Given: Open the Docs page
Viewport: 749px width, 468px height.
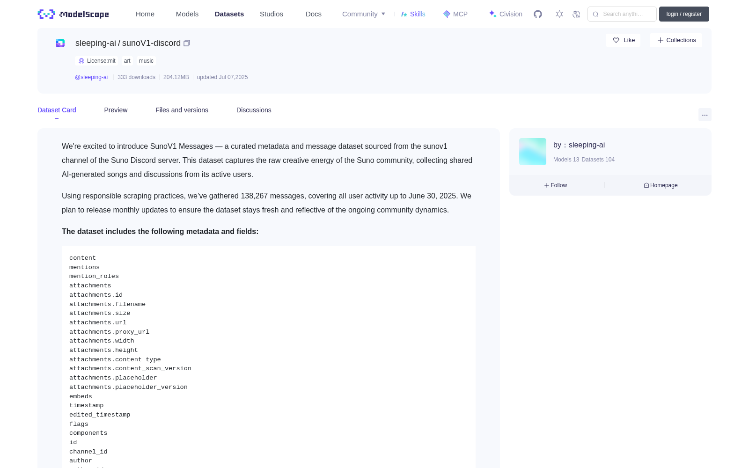Looking at the screenshot, I should click(314, 14).
